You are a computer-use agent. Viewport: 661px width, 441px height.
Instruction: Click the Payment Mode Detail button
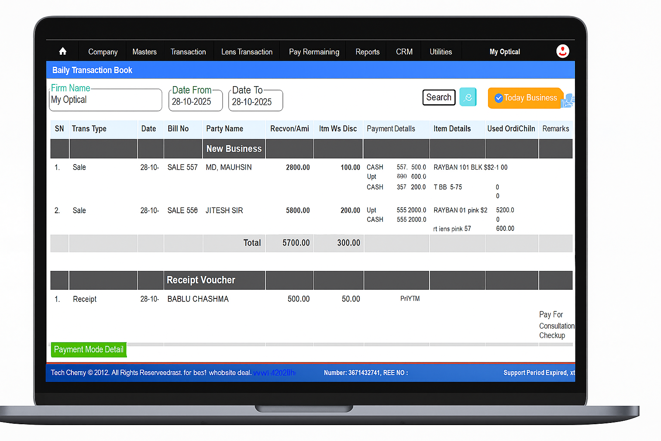point(89,349)
